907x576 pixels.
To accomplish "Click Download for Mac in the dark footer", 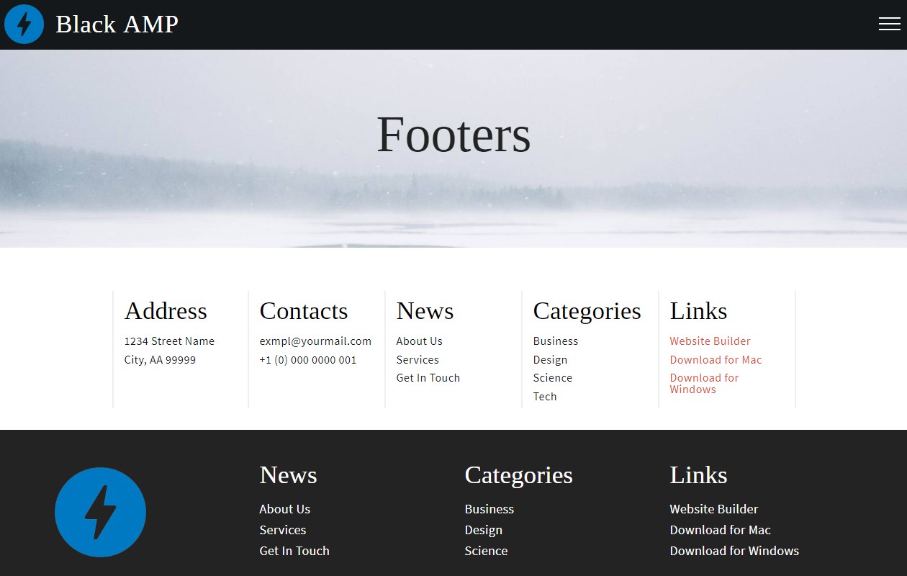I will point(720,530).
